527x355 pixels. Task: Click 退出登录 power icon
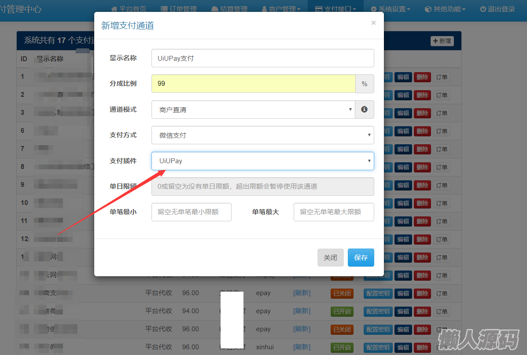coord(497,9)
